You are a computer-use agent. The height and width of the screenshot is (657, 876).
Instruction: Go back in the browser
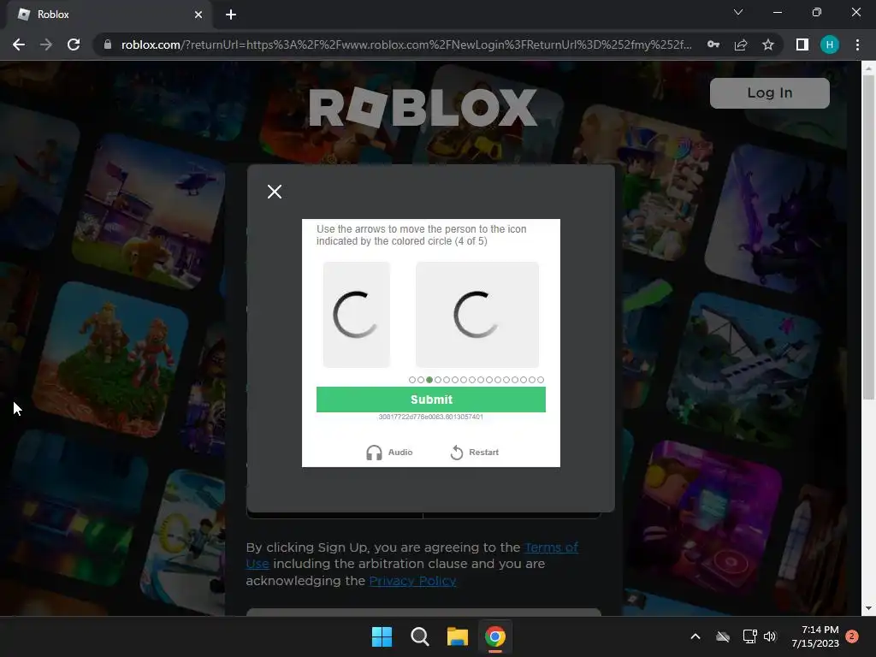(x=19, y=44)
